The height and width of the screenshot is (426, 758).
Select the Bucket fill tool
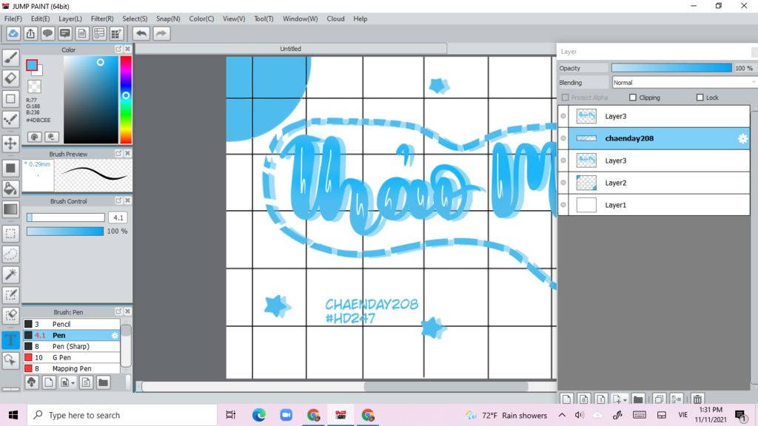coord(10,189)
